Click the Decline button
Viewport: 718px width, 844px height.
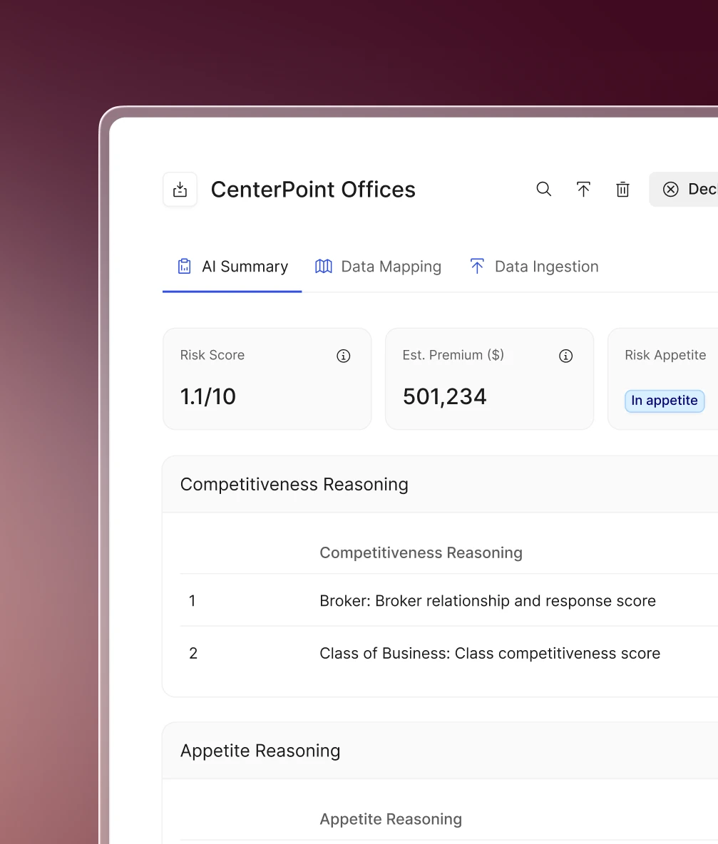click(684, 190)
